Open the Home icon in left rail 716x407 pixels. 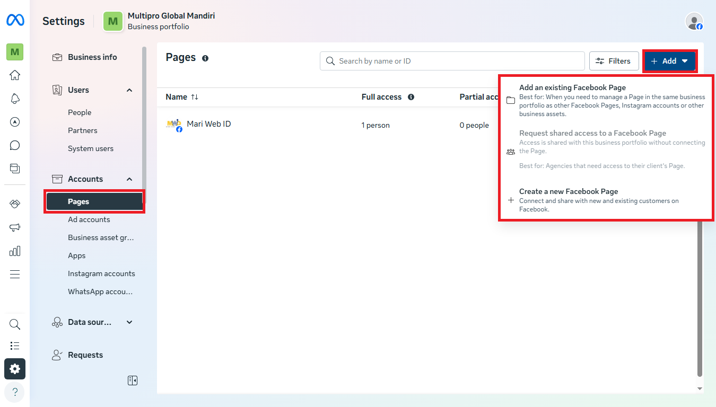click(15, 75)
